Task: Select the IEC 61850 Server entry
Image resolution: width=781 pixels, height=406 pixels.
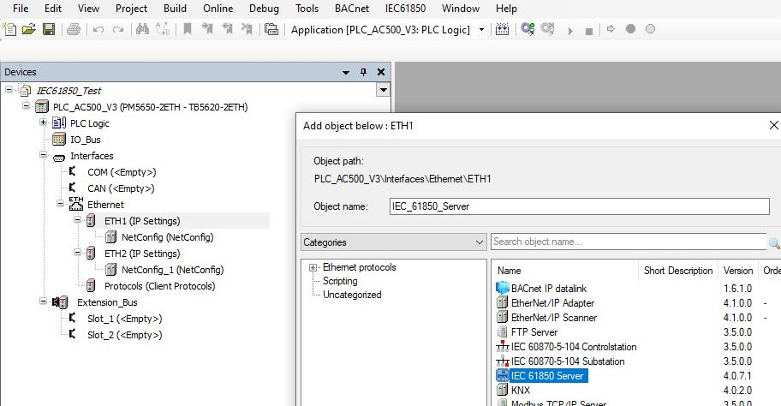Action: [548, 375]
